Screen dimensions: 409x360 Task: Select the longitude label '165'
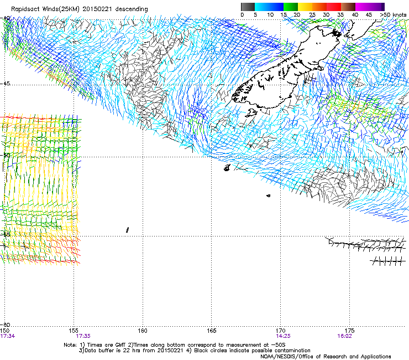211,331
